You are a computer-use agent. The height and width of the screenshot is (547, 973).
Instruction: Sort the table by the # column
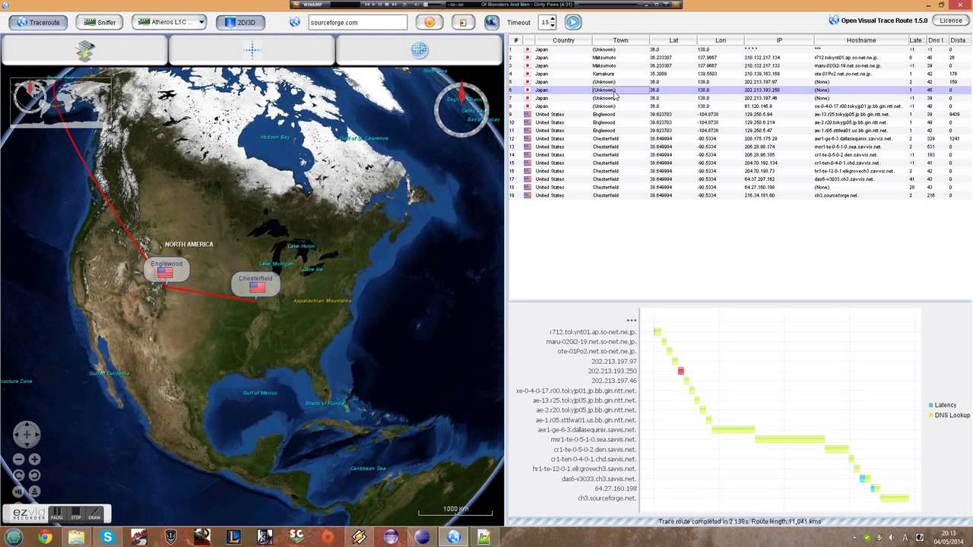(516, 40)
